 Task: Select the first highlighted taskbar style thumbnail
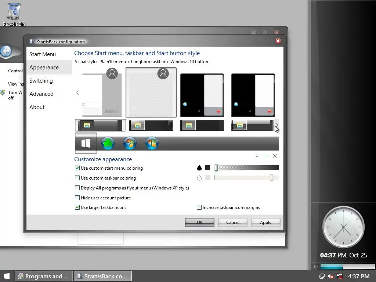click(x=100, y=125)
